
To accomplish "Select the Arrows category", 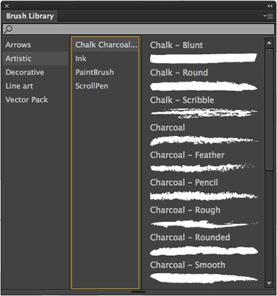I will pyautogui.click(x=18, y=45).
